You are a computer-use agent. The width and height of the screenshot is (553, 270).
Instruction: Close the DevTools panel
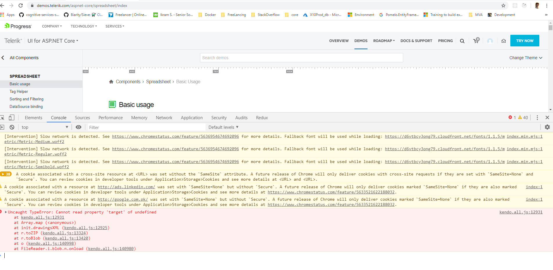click(547, 117)
